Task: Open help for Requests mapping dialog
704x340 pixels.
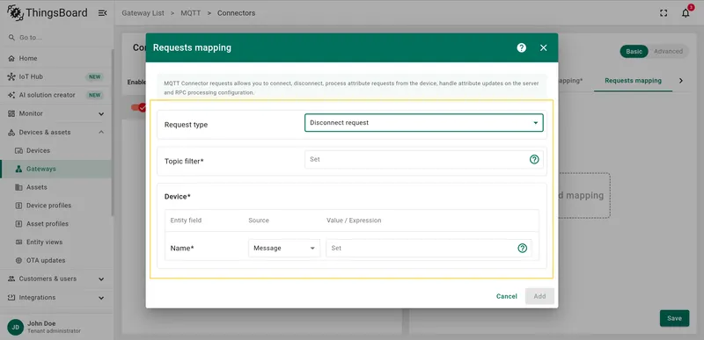Action: (x=521, y=47)
